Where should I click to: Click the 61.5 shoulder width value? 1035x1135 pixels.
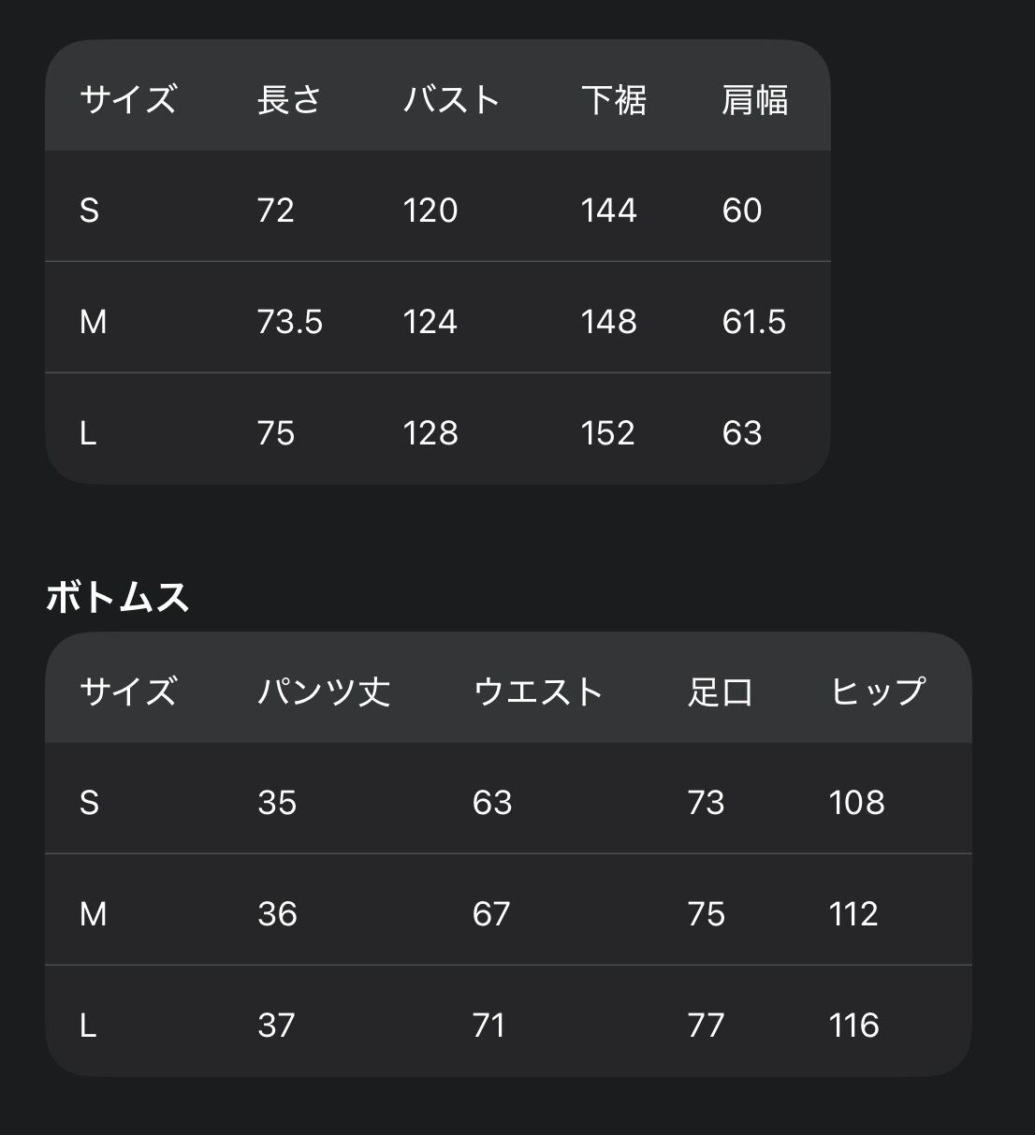click(x=753, y=322)
